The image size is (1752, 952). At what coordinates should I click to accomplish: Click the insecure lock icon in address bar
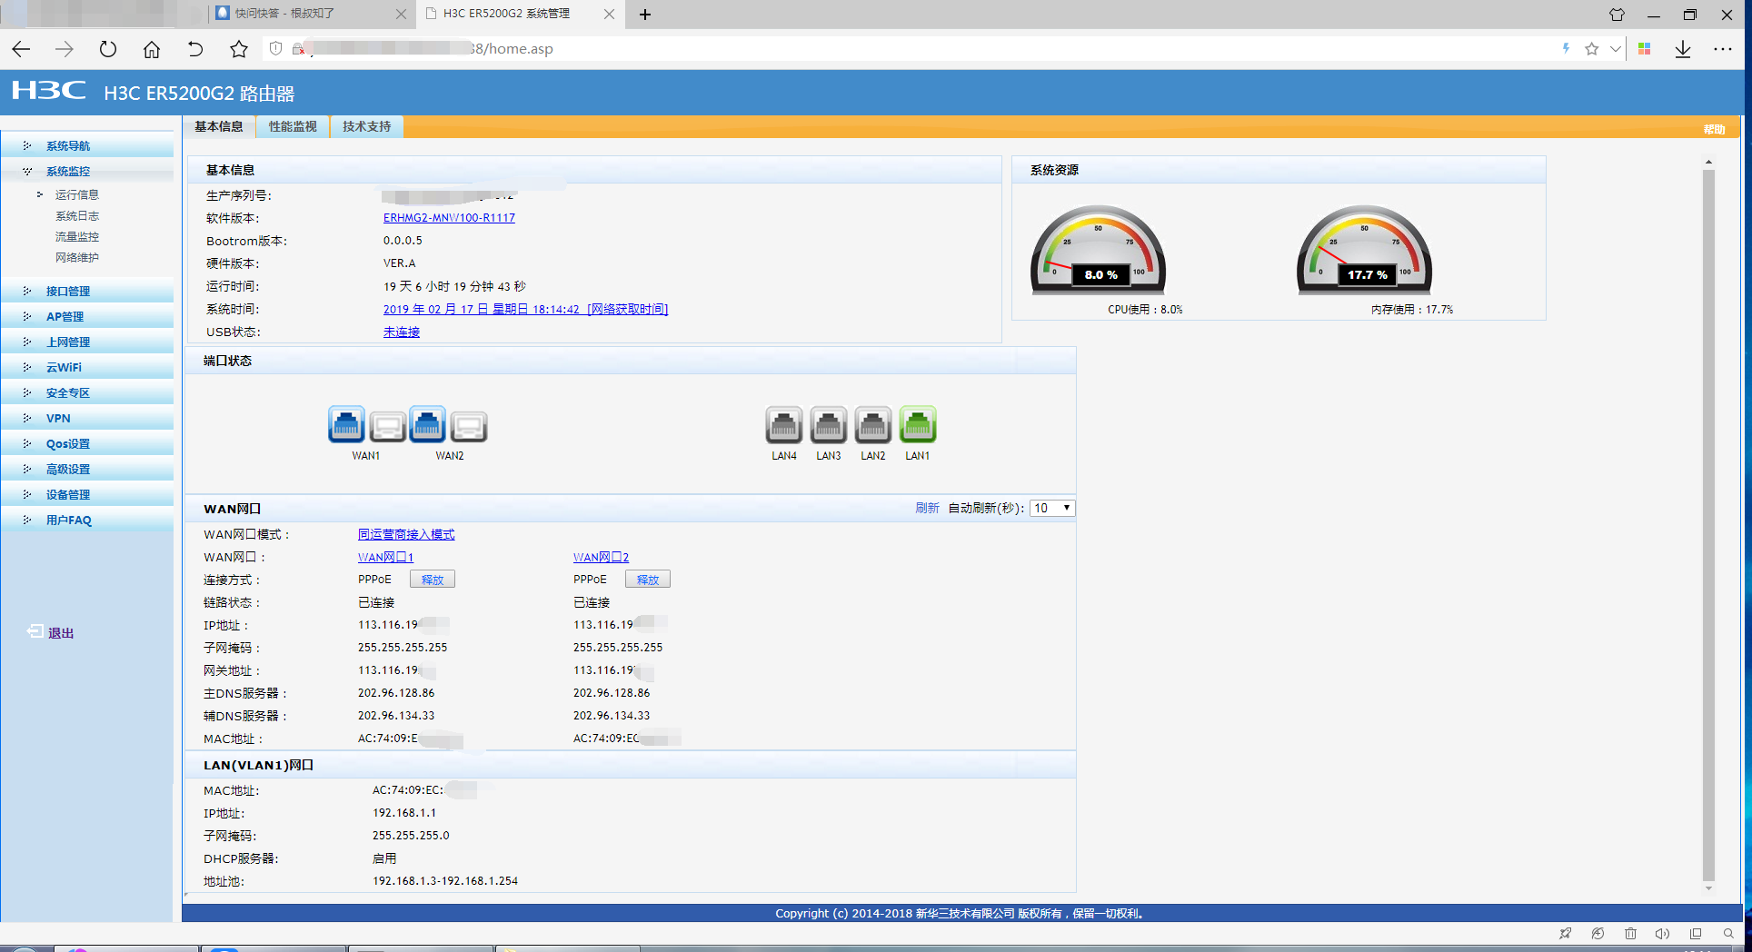(298, 49)
